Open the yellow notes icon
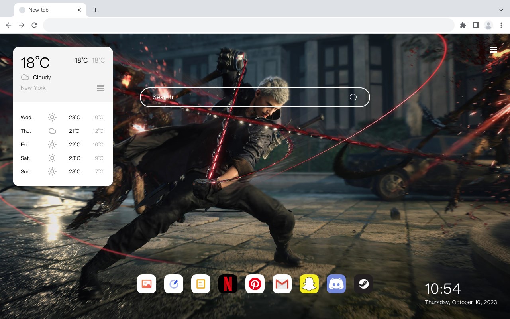This screenshot has width=510, height=319. tap(201, 284)
